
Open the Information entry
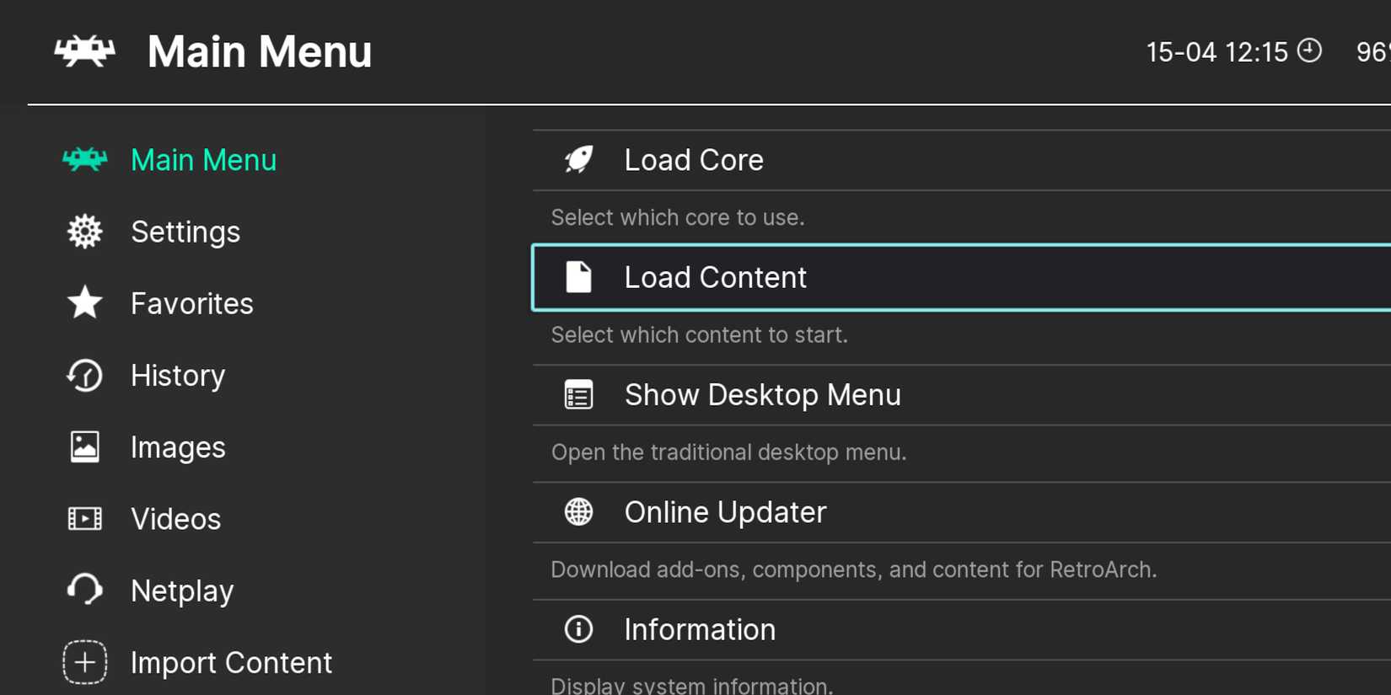coord(961,629)
